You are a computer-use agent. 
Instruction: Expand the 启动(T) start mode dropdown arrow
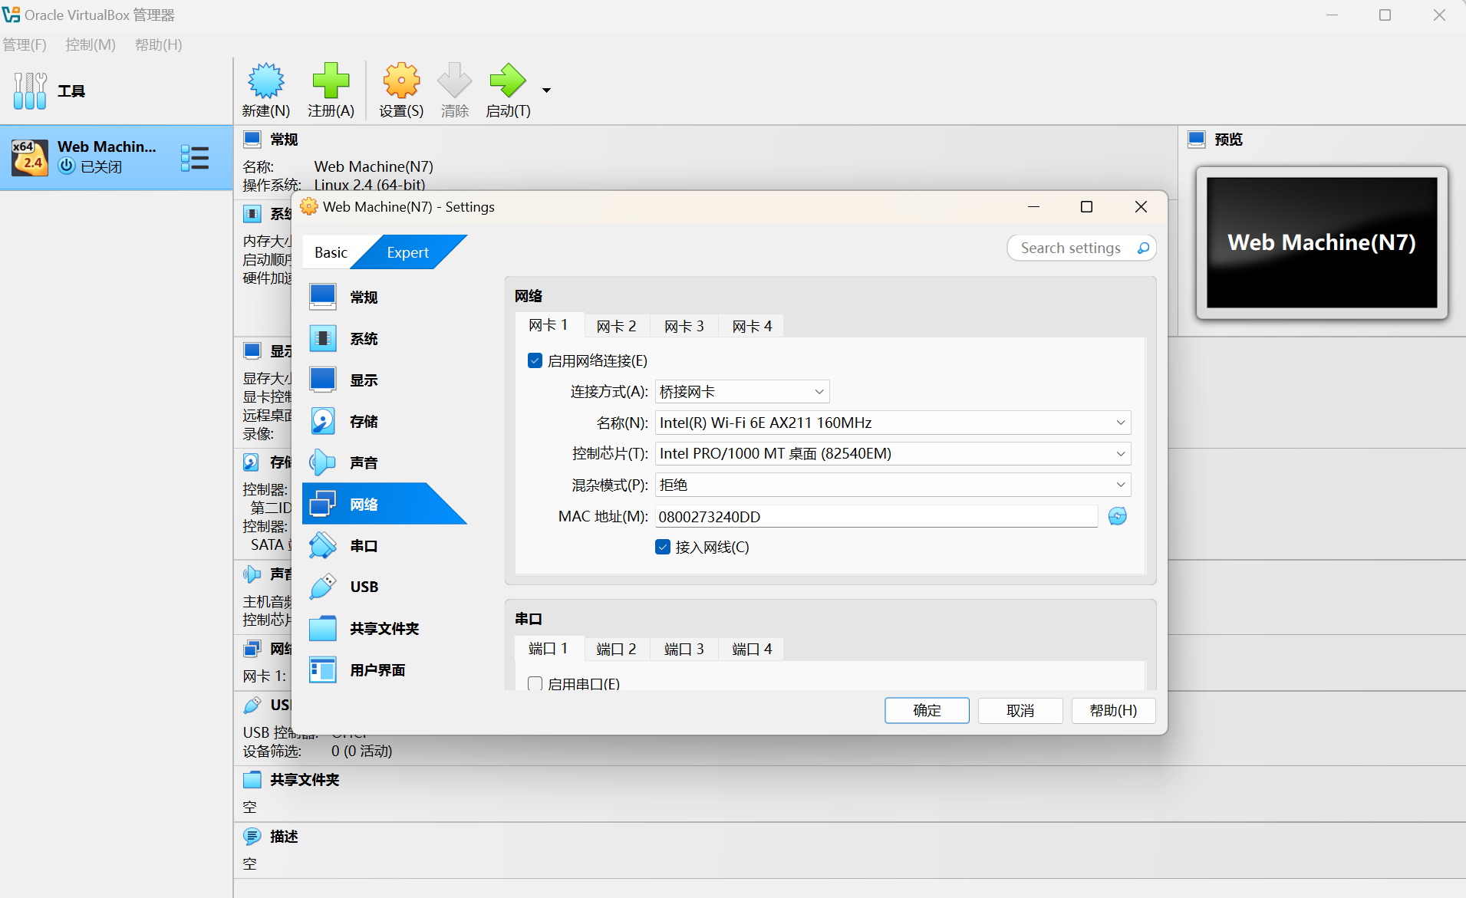(547, 90)
